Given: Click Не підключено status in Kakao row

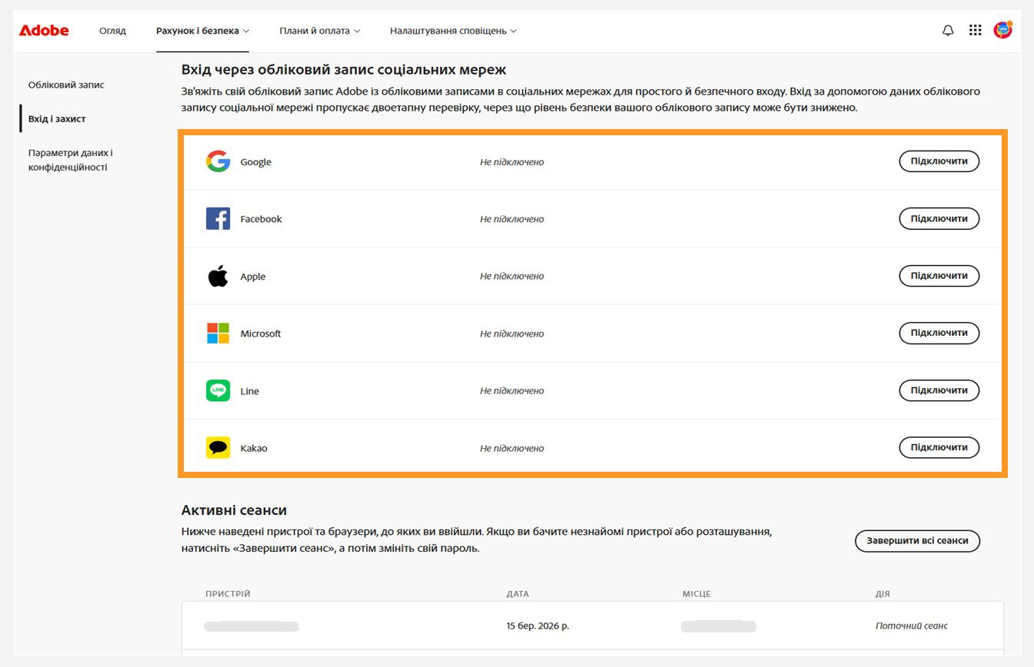Looking at the screenshot, I should tap(512, 448).
